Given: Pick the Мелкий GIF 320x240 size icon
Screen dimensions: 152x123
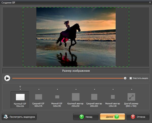Looking at the screenshot, I should tap(57, 97).
